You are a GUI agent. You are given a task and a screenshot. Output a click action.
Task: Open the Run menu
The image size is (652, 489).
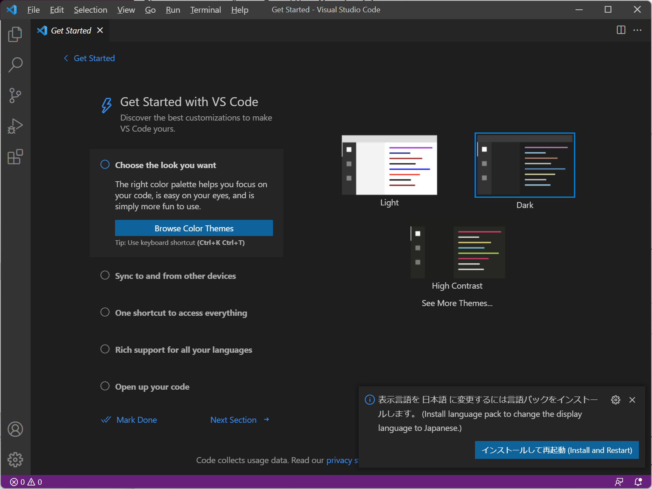pyautogui.click(x=173, y=10)
